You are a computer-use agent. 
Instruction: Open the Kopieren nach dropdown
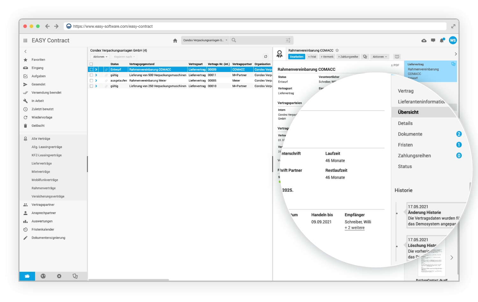[x=124, y=57]
